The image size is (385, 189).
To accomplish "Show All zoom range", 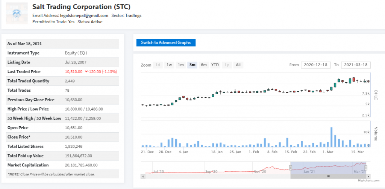I will (x=238, y=65).
